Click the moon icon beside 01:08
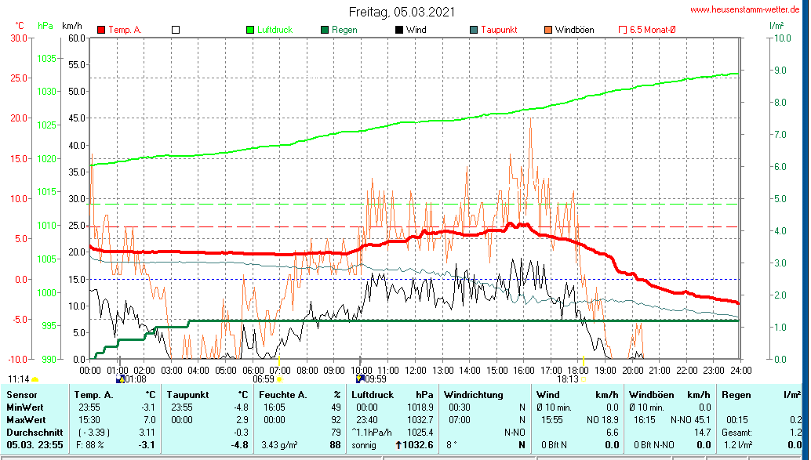The height and width of the screenshot is (460, 811). (x=120, y=379)
